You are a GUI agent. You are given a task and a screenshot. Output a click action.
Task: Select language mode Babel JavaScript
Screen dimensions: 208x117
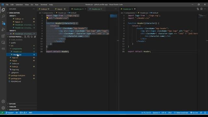(181, 113)
